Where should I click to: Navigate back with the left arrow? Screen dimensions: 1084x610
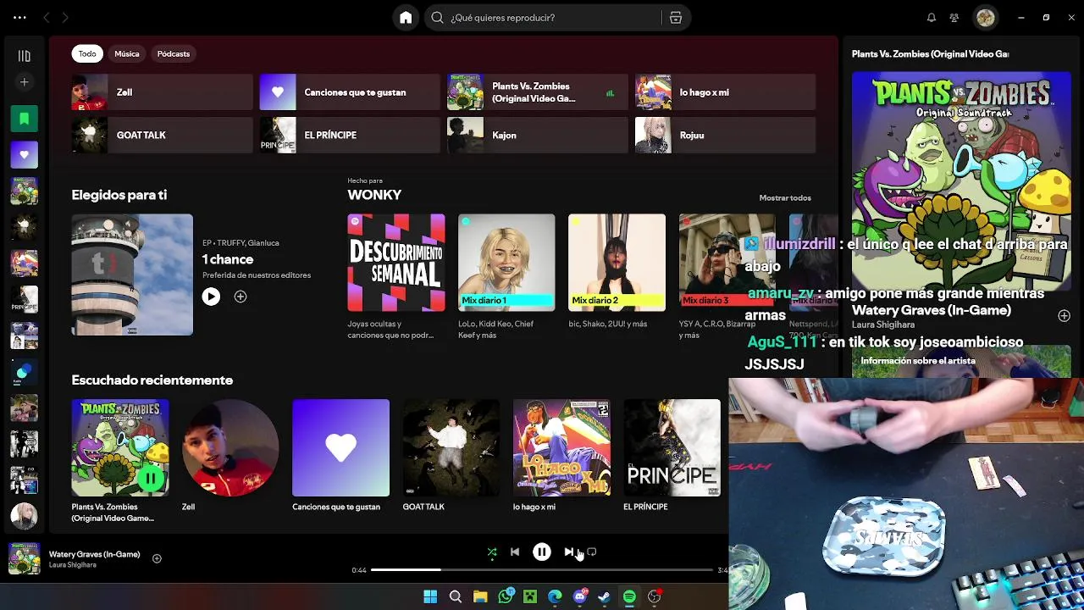click(47, 18)
